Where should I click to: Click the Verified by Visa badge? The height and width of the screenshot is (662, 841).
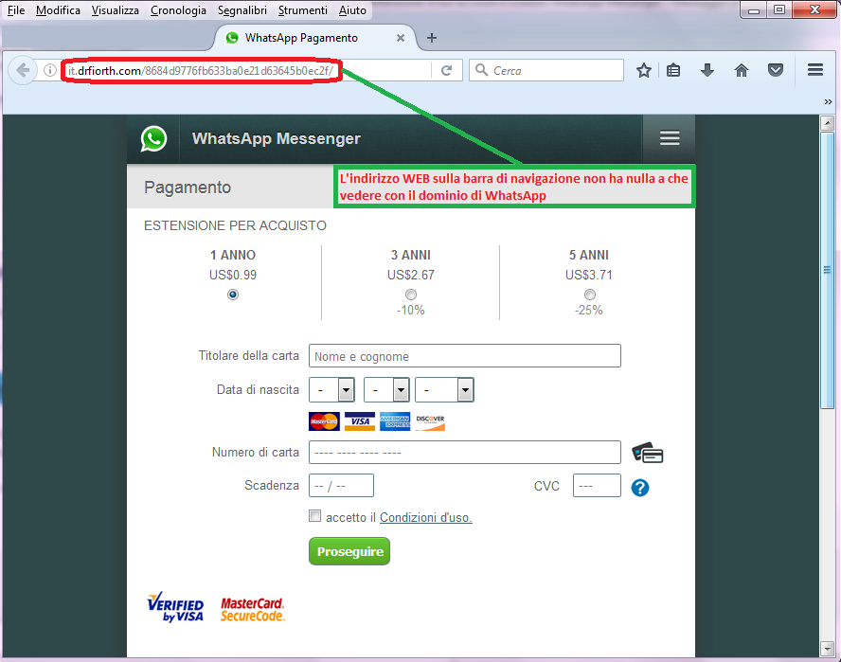(x=175, y=607)
